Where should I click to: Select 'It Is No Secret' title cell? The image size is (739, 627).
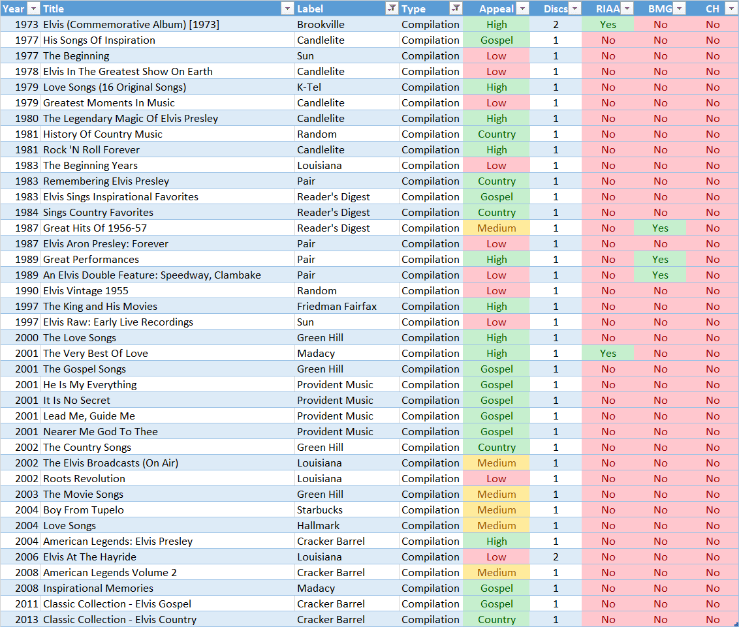167,401
